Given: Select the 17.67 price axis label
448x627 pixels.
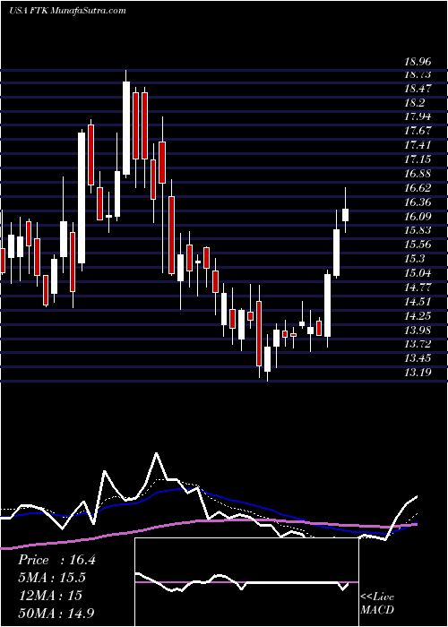Looking at the screenshot, I should point(418,131).
